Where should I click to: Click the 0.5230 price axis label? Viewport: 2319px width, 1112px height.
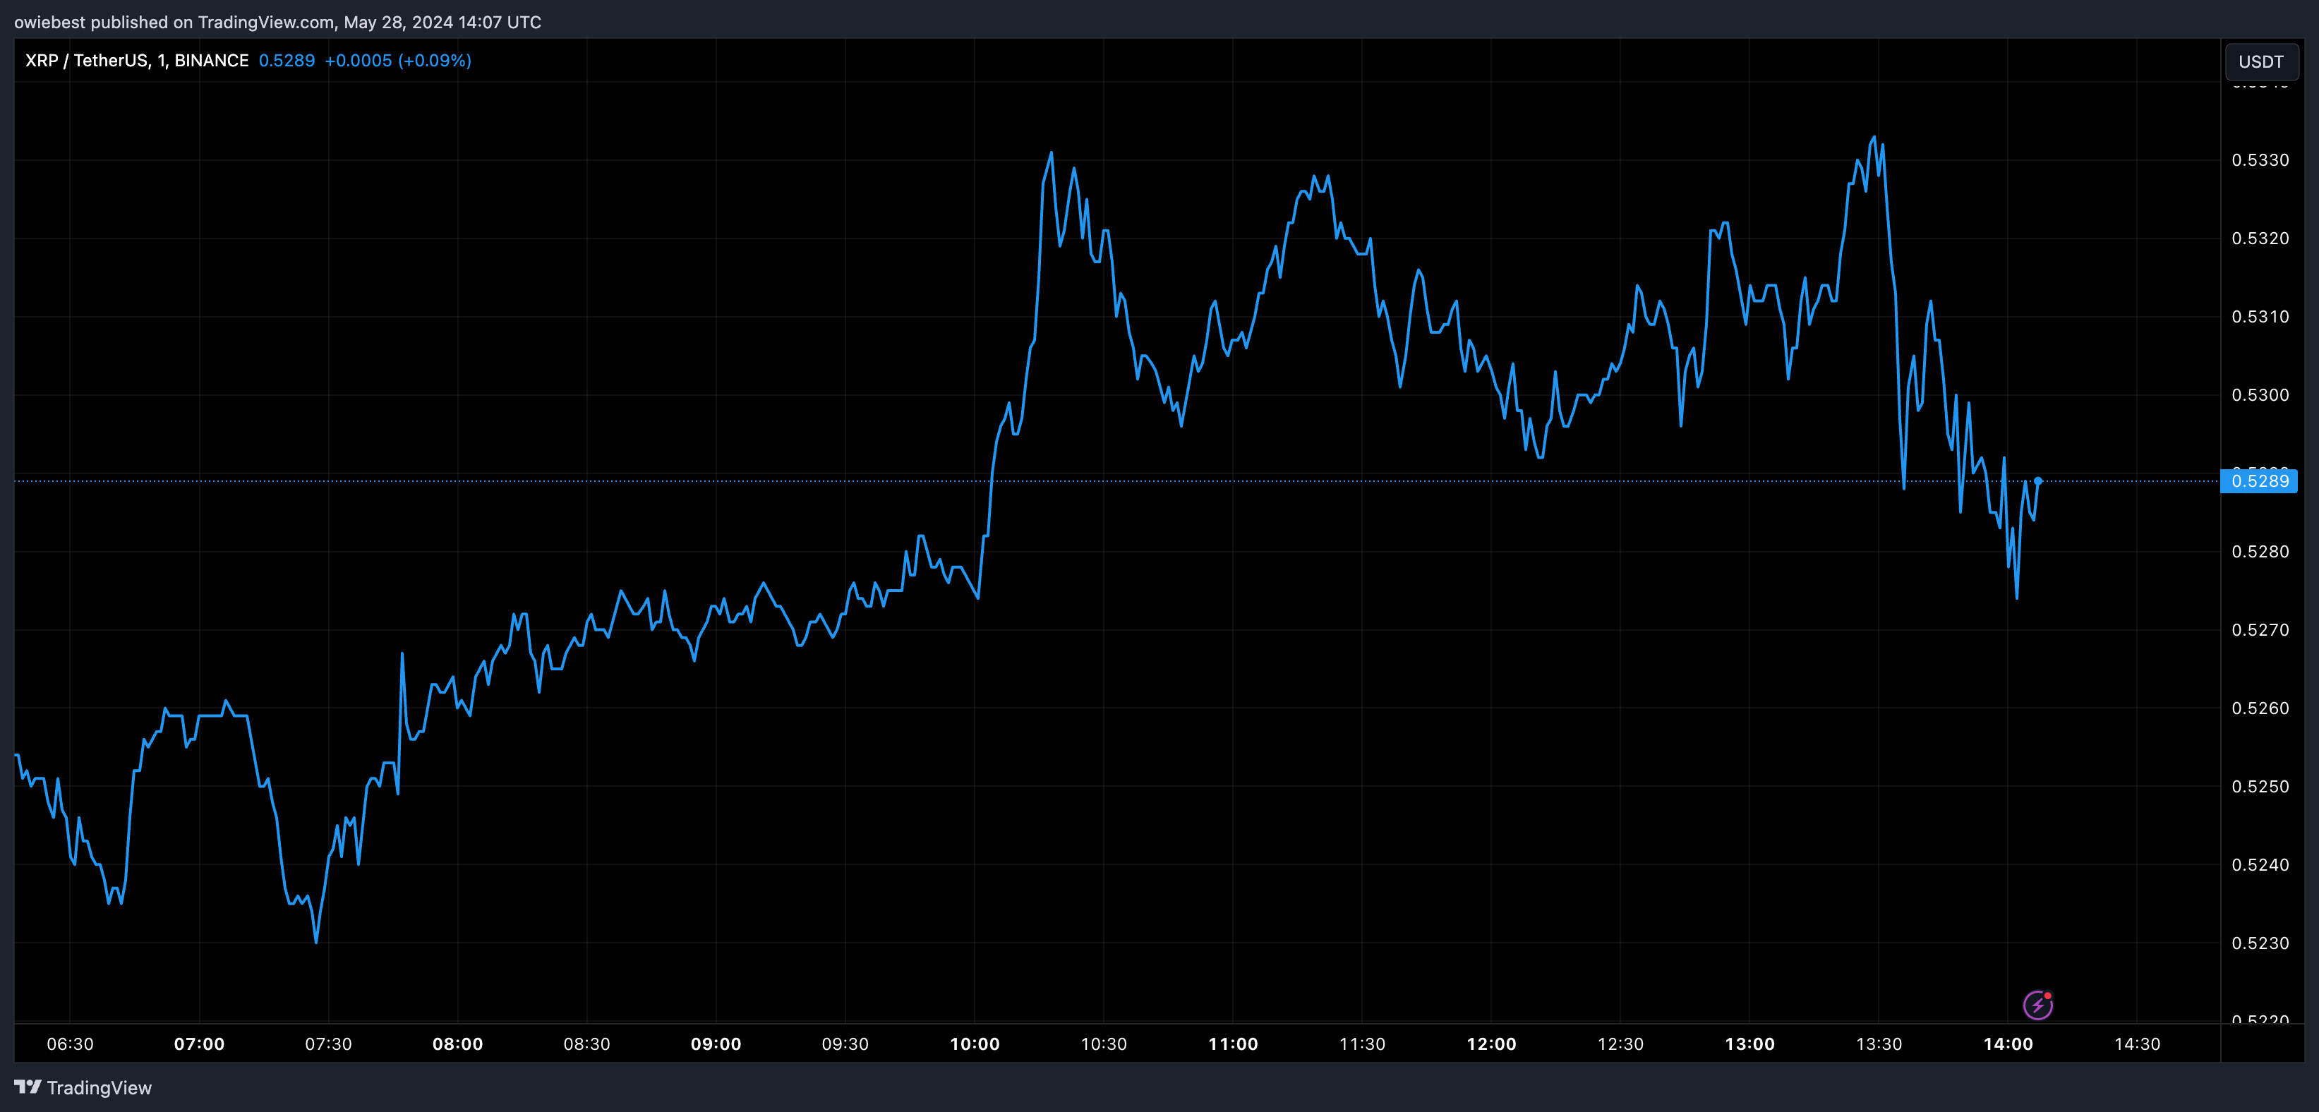(2260, 943)
